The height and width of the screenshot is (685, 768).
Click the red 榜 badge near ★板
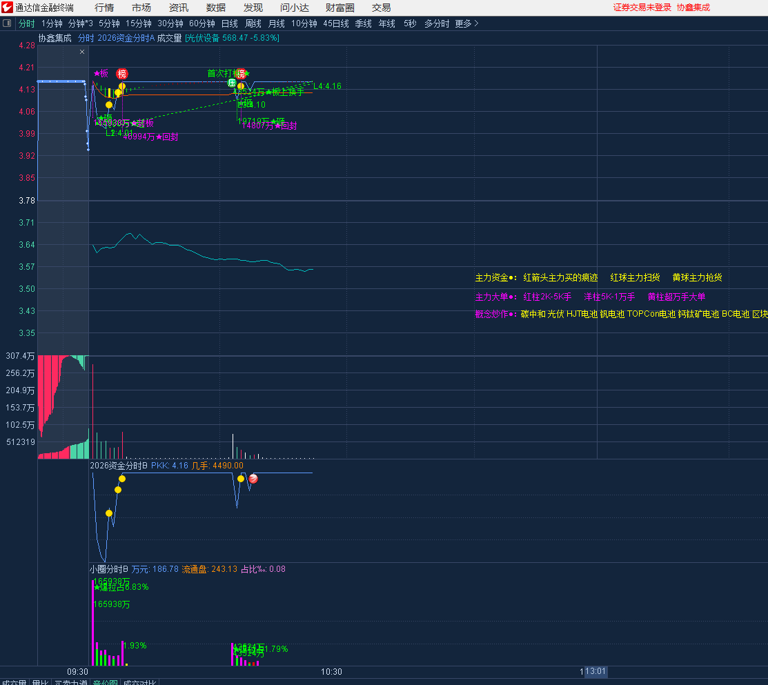tap(122, 74)
